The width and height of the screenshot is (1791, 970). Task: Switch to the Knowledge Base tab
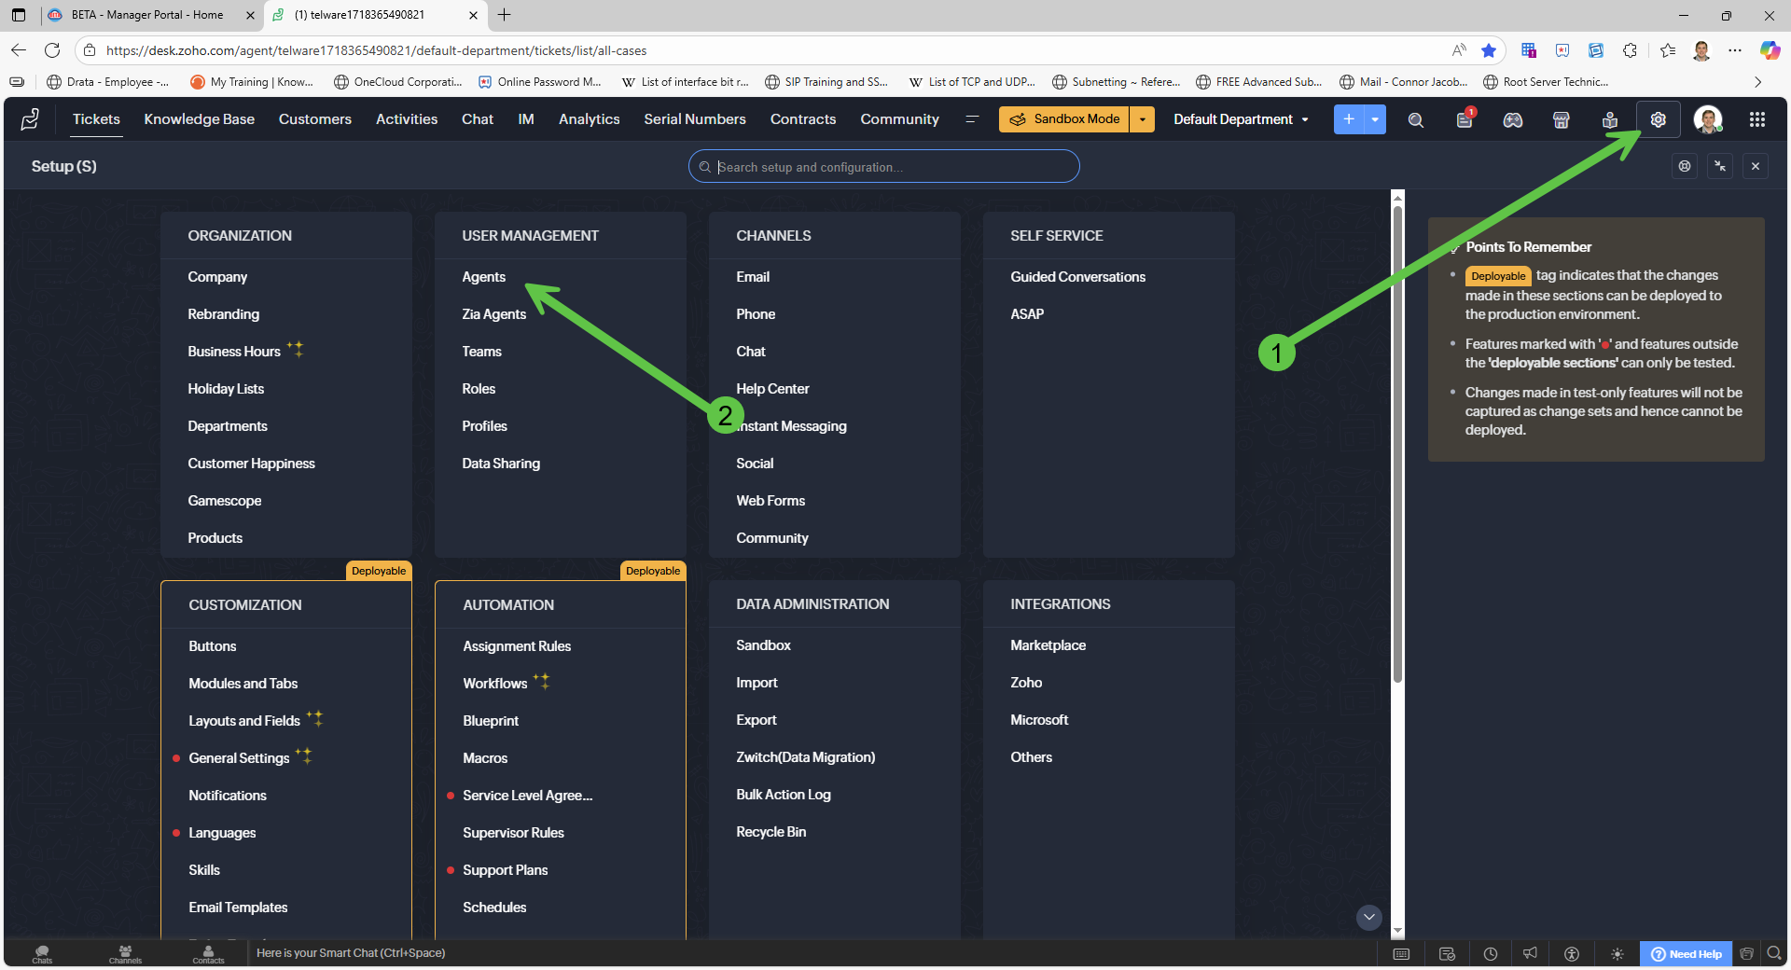(x=199, y=119)
